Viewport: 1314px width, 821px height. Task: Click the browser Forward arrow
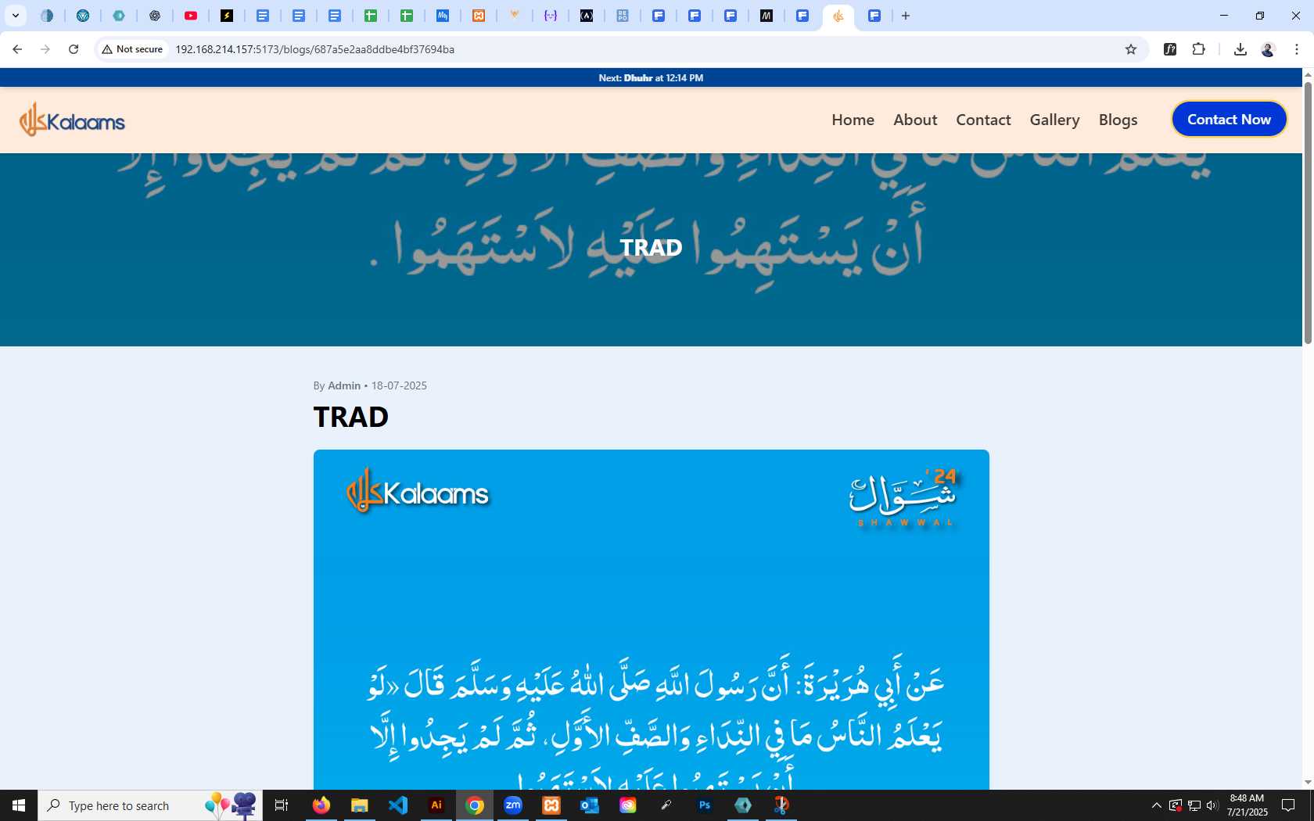45,49
